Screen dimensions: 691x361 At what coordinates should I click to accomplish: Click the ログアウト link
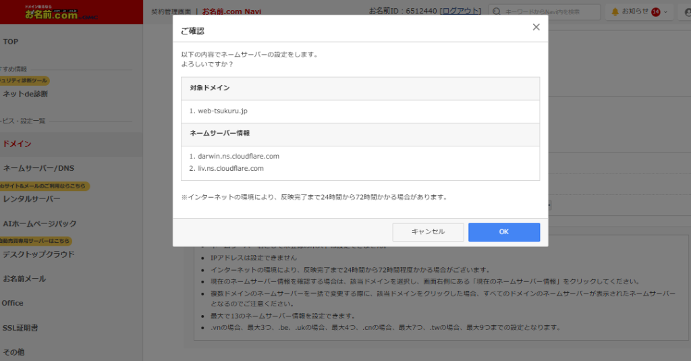click(x=460, y=11)
